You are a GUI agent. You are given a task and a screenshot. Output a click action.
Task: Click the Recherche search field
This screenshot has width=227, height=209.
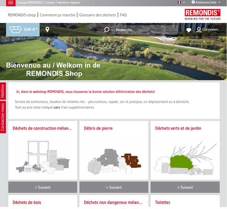tap(144, 30)
